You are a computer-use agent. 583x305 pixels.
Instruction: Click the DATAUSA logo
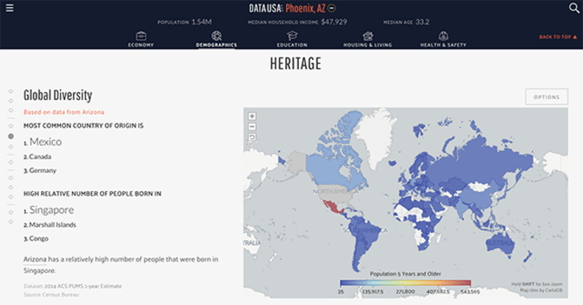(266, 8)
